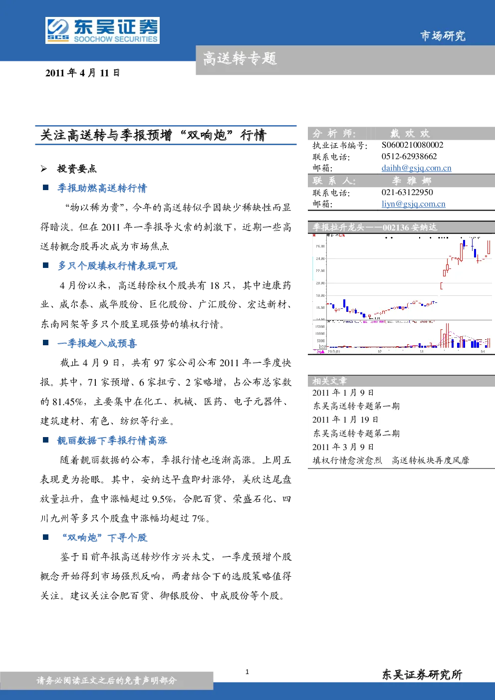Viewport: 495px width, 700px height.
Task: Click the page number 1
Action: click(x=247, y=672)
